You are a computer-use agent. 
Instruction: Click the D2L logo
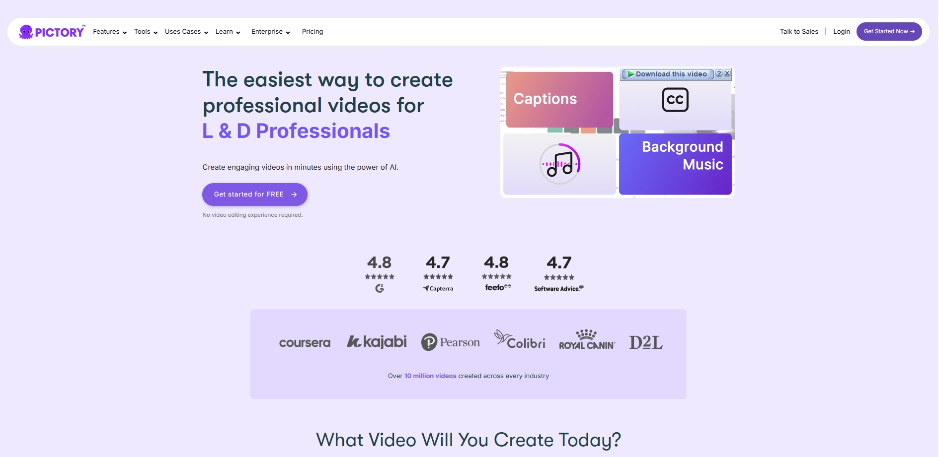tap(646, 342)
